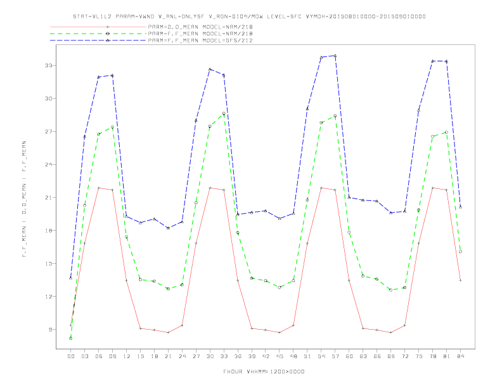Image resolution: width=502 pixels, height=388 pixels.
Task: Click x-axis forecast hour label 06
Action: (x=99, y=356)
